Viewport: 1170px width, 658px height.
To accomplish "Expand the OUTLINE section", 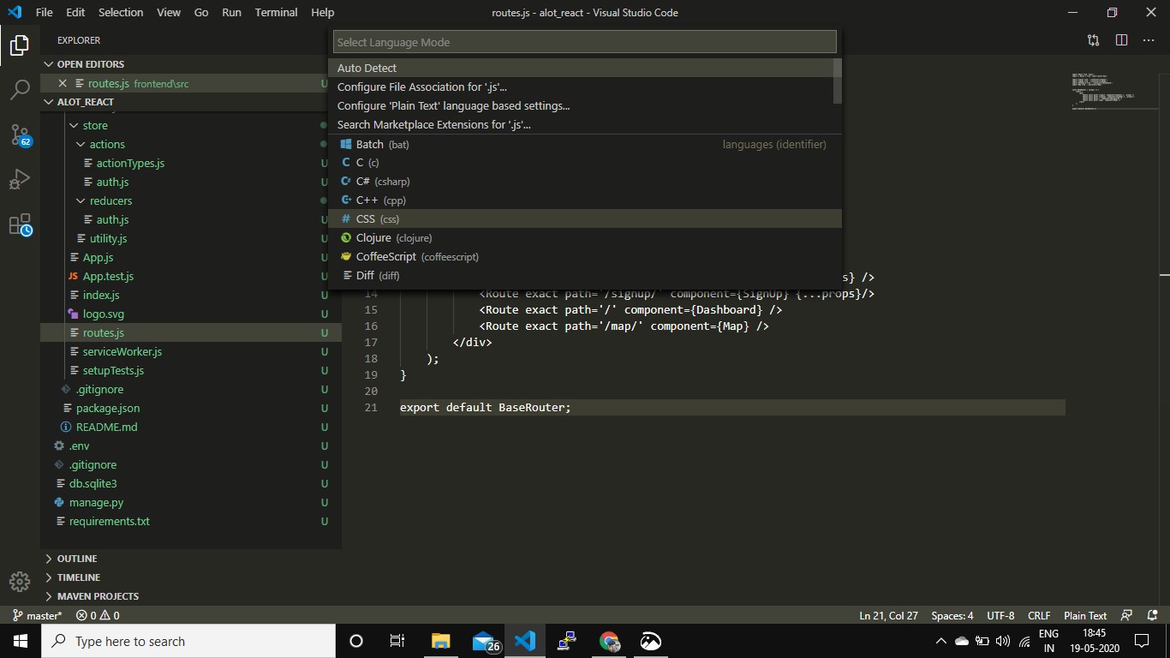I will pos(75,558).
